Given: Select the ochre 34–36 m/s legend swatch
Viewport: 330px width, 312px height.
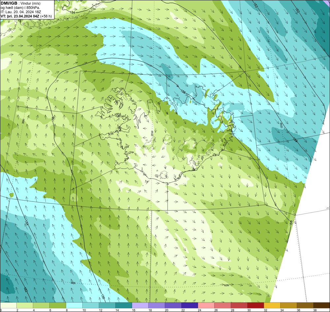Looking at the screenshot, I should pyautogui.click(x=289, y=305).
